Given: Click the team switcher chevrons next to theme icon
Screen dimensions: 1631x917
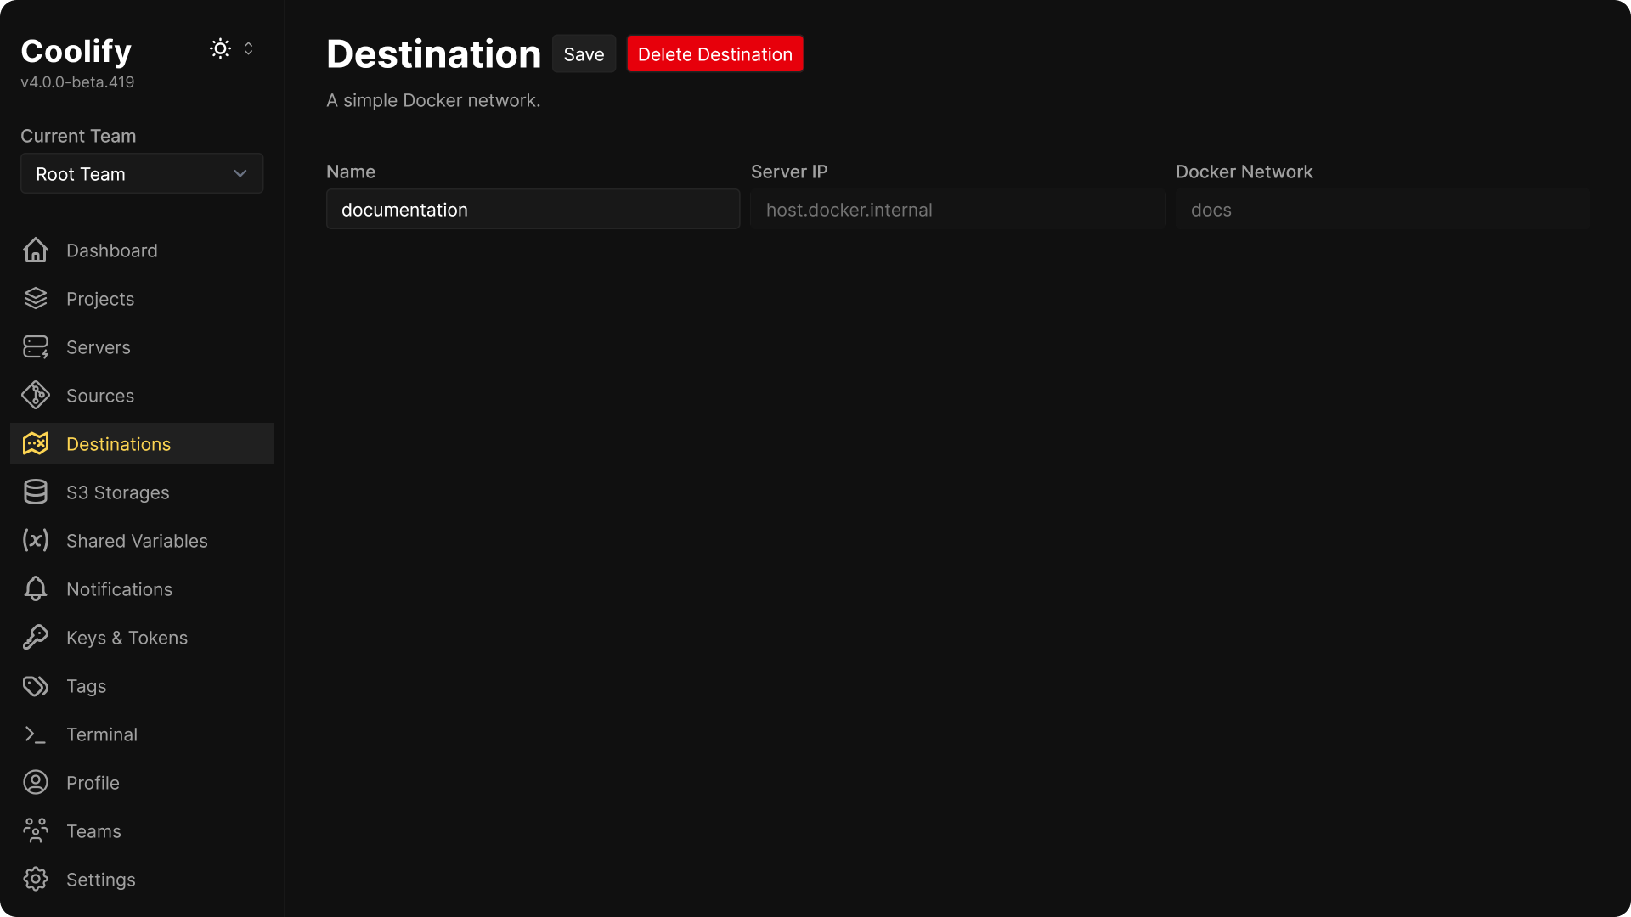Looking at the screenshot, I should (x=248, y=48).
